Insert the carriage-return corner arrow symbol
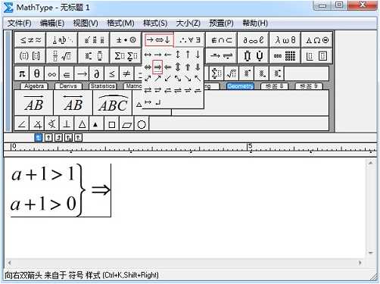 (157, 102)
